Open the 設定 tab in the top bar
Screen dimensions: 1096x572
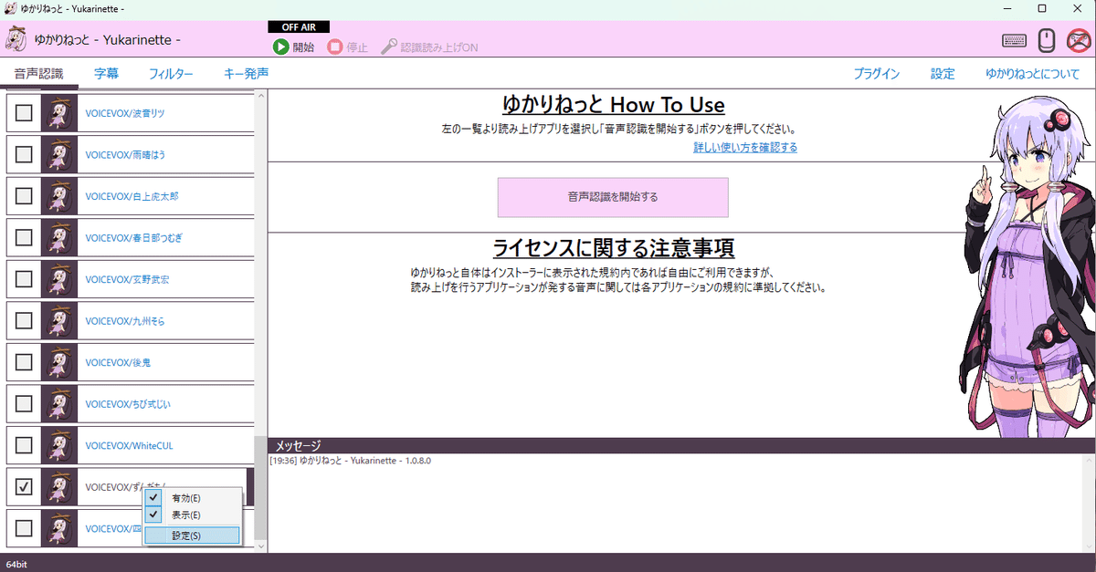tap(943, 74)
